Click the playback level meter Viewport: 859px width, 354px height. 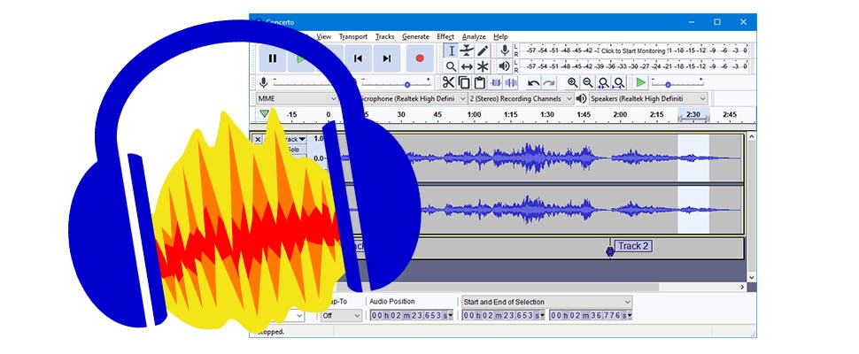click(633, 66)
